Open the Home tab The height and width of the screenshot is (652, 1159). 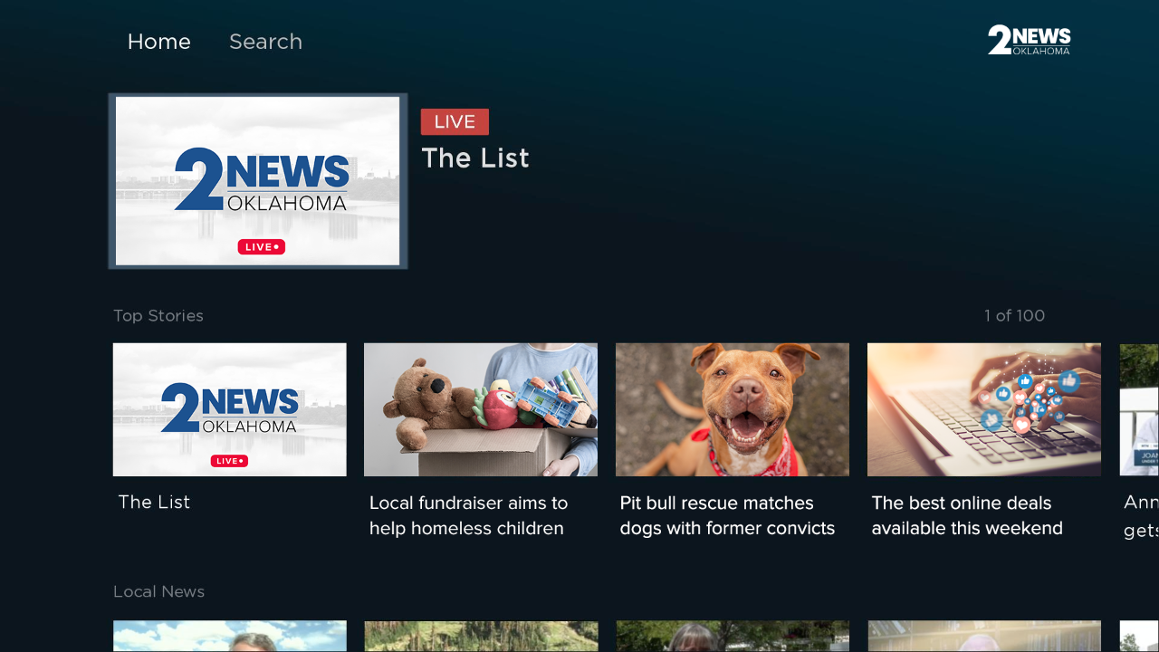pos(158,42)
